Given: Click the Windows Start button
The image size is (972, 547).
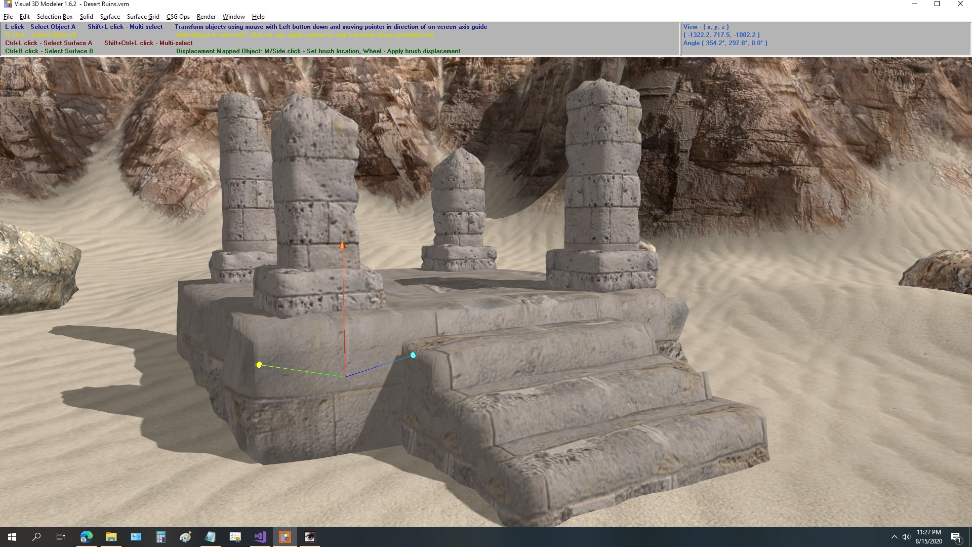Looking at the screenshot, I should point(11,537).
